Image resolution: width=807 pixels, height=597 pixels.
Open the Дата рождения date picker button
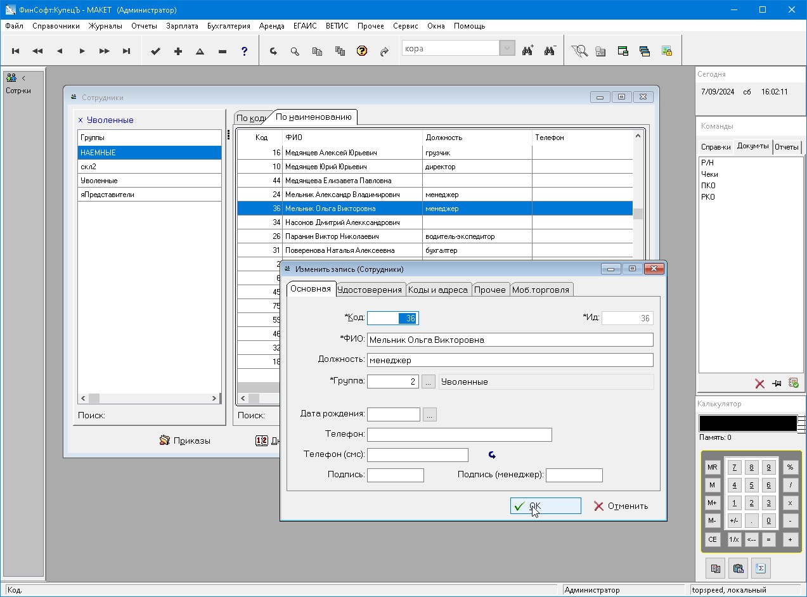click(430, 414)
